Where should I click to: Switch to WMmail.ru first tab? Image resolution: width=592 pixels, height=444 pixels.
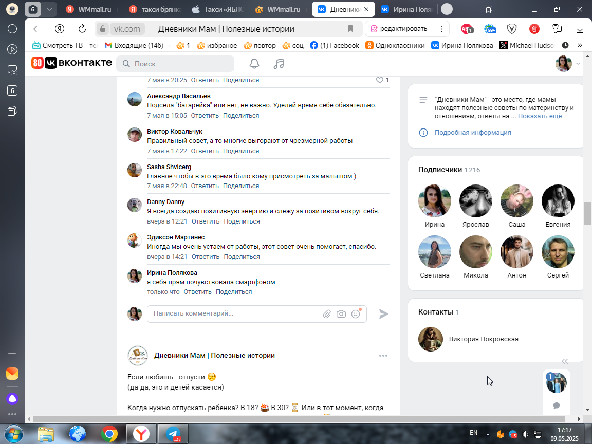[x=91, y=9]
